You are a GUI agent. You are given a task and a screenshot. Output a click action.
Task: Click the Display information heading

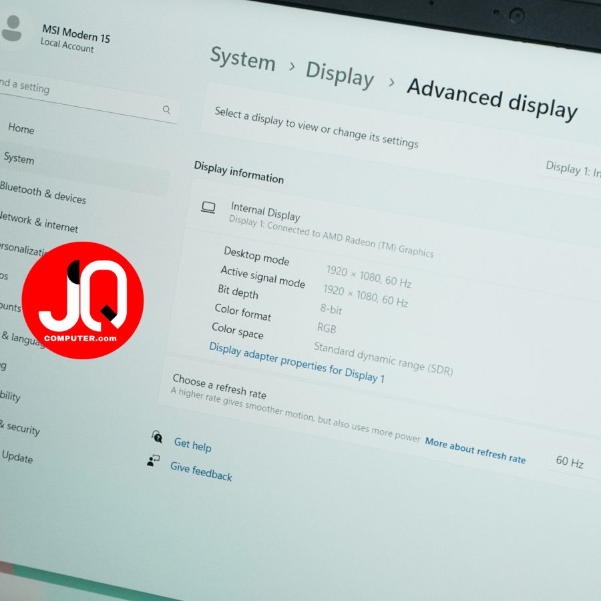pyautogui.click(x=239, y=172)
